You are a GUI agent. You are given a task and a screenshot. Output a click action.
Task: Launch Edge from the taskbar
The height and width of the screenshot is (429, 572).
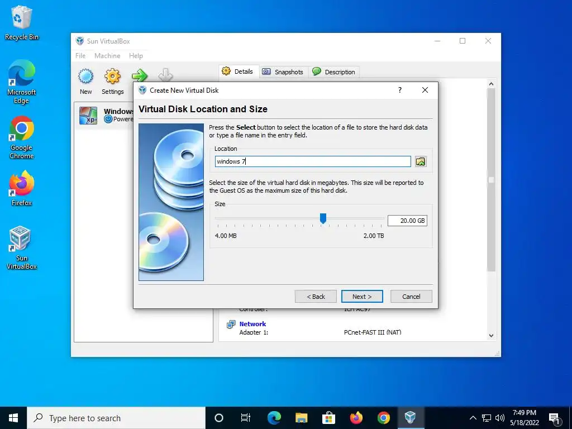(274, 418)
